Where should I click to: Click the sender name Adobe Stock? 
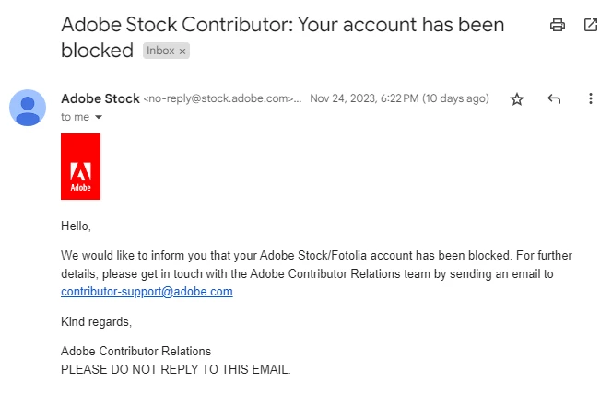pyautogui.click(x=100, y=98)
